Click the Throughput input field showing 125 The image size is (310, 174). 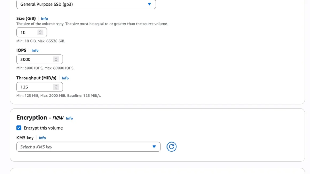coord(40,87)
